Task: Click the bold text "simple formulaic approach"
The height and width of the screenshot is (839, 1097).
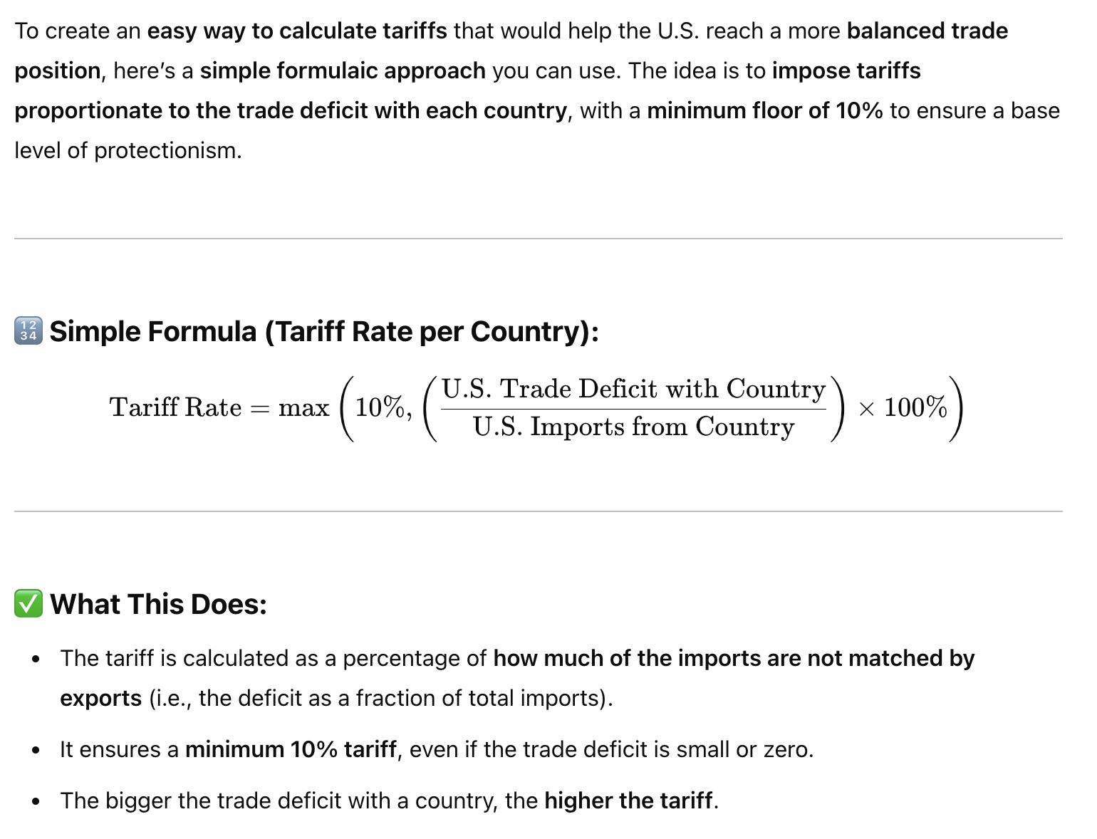Action: pyautogui.click(x=343, y=71)
